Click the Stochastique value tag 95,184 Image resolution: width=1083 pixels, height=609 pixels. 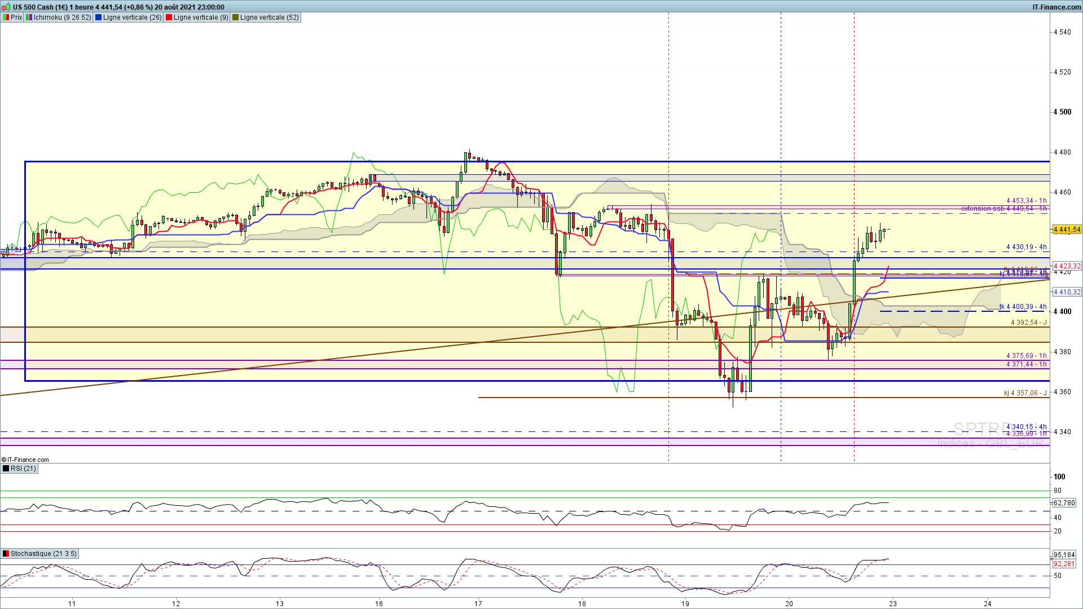tap(1064, 555)
